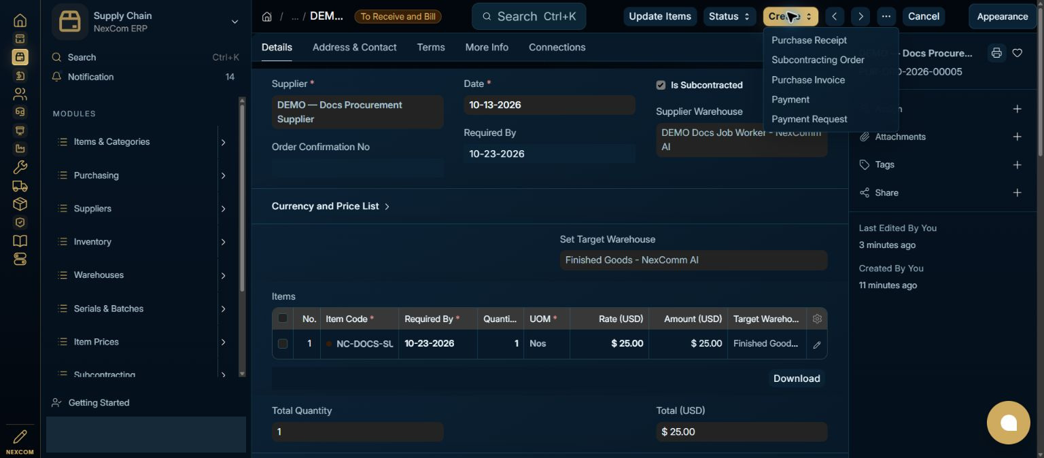The width and height of the screenshot is (1044, 458).
Task: Open the items table settings gear
Action: click(817, 319)
